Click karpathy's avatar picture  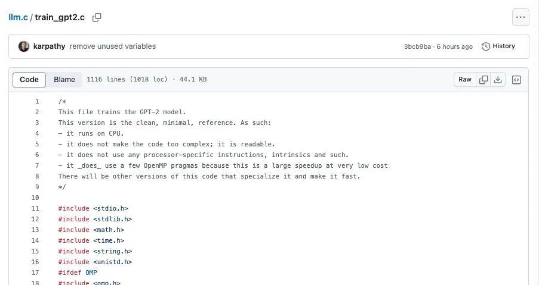click(24, 46)
